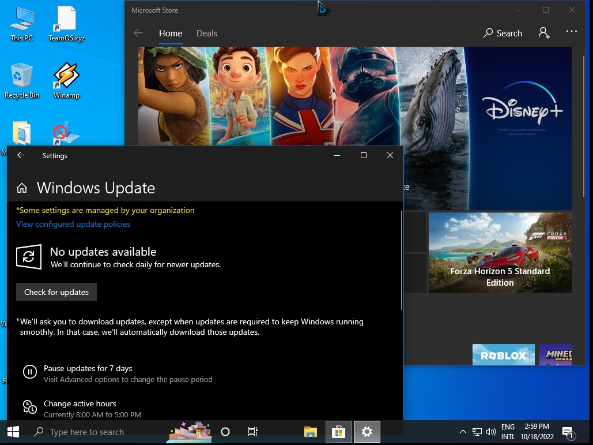Show hidden system tray icons
Viewport: 593px width, 445px height.
coord(463,432)
